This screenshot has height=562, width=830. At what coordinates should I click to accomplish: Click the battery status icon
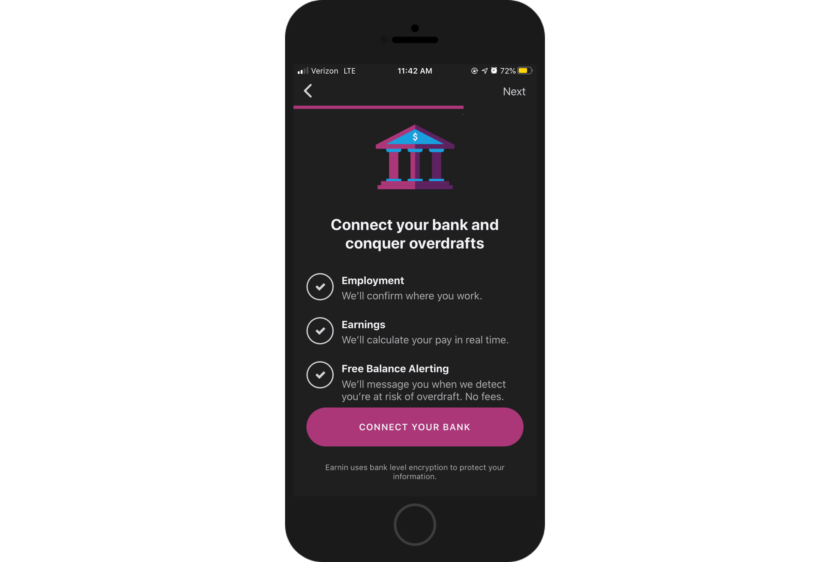pyautogui.click(x=527, y=70)
